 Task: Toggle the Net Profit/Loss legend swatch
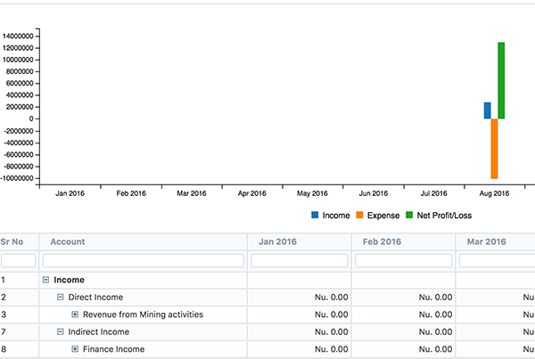[409, 215]
